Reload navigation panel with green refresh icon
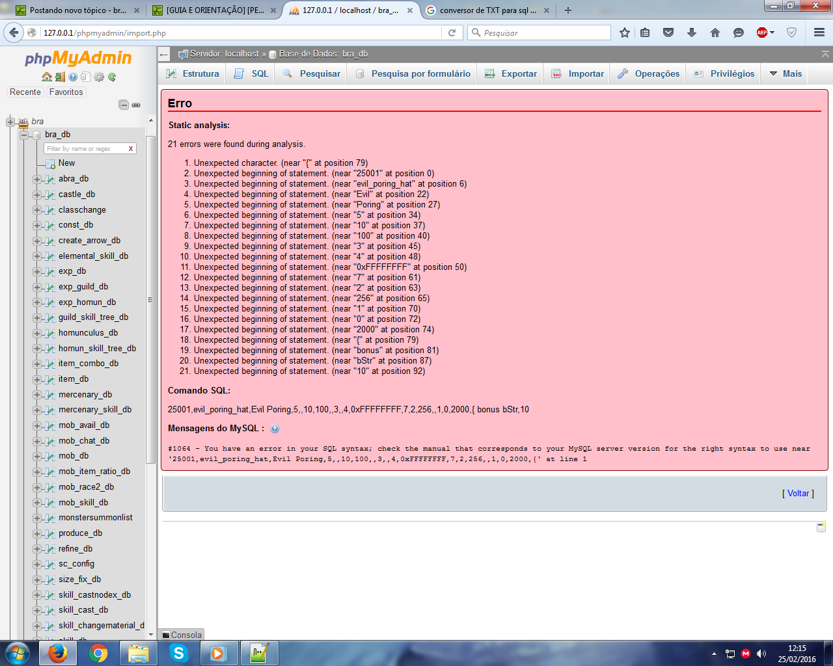This screenshot has height=666, width=833. (112, 77)
